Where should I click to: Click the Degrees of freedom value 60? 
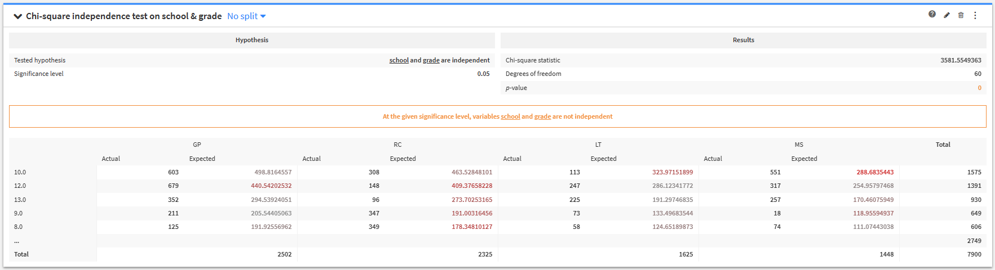pyautogui.click(x=978, y=74)
